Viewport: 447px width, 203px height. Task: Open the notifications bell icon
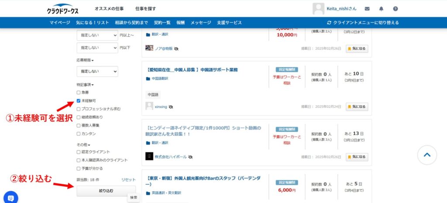[381, 9]
